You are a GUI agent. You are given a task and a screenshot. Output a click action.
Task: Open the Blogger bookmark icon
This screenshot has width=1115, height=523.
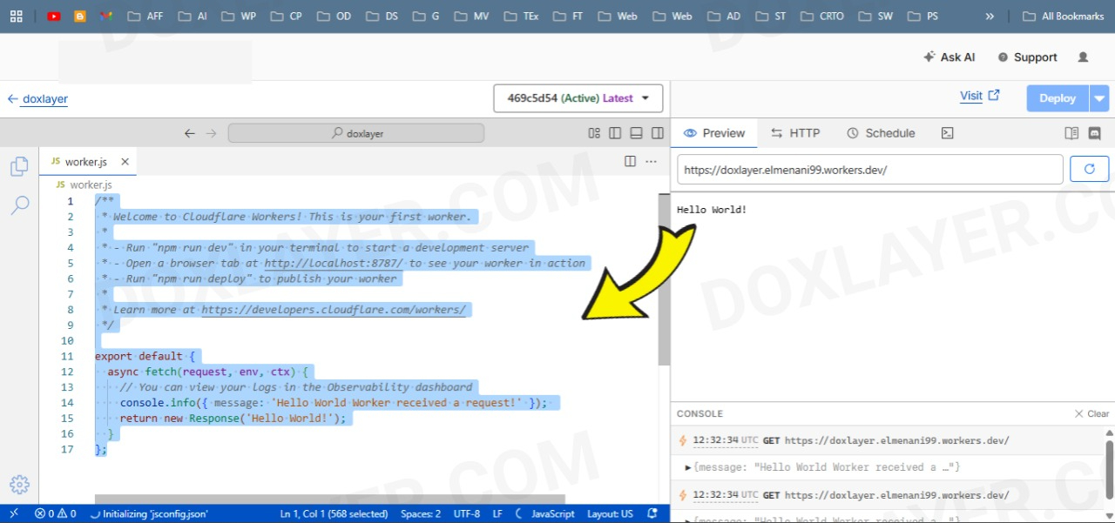[80, 16]
